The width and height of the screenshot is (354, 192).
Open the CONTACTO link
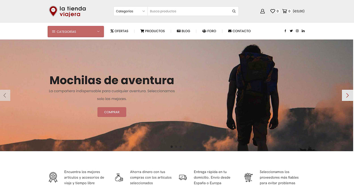[x=239, y=31]
